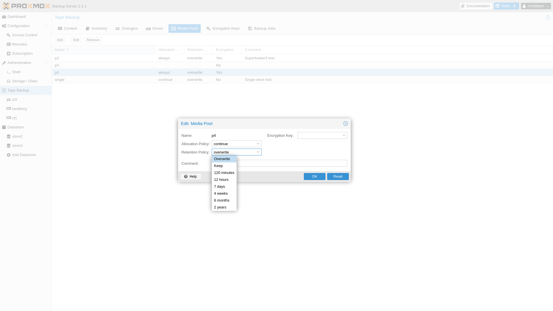Close the Edit Media Pool dialog
553x311 pixels.
345,124
